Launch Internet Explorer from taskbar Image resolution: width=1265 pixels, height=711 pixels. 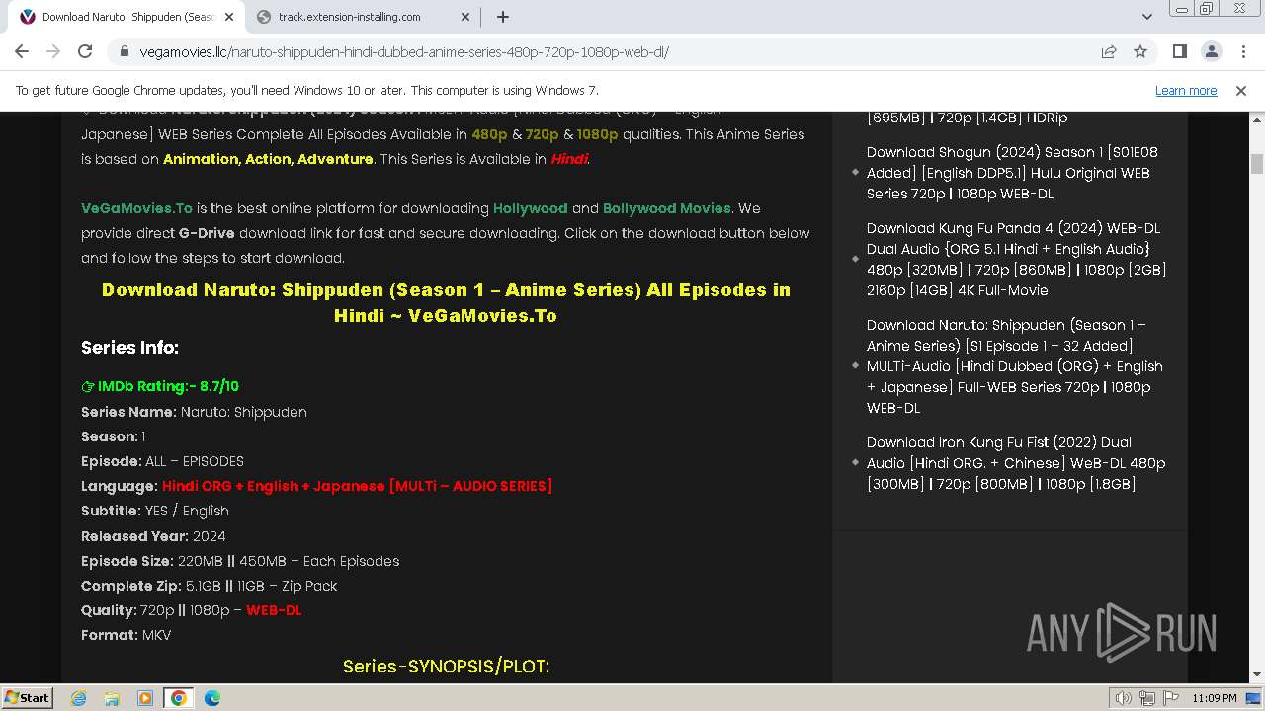click(78, 698)
